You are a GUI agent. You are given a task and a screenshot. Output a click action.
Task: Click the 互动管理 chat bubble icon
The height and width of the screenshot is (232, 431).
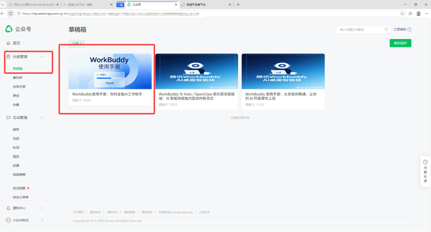(x=8, y=118)
